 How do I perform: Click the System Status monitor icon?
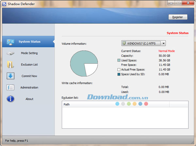(x=11, y=42)
